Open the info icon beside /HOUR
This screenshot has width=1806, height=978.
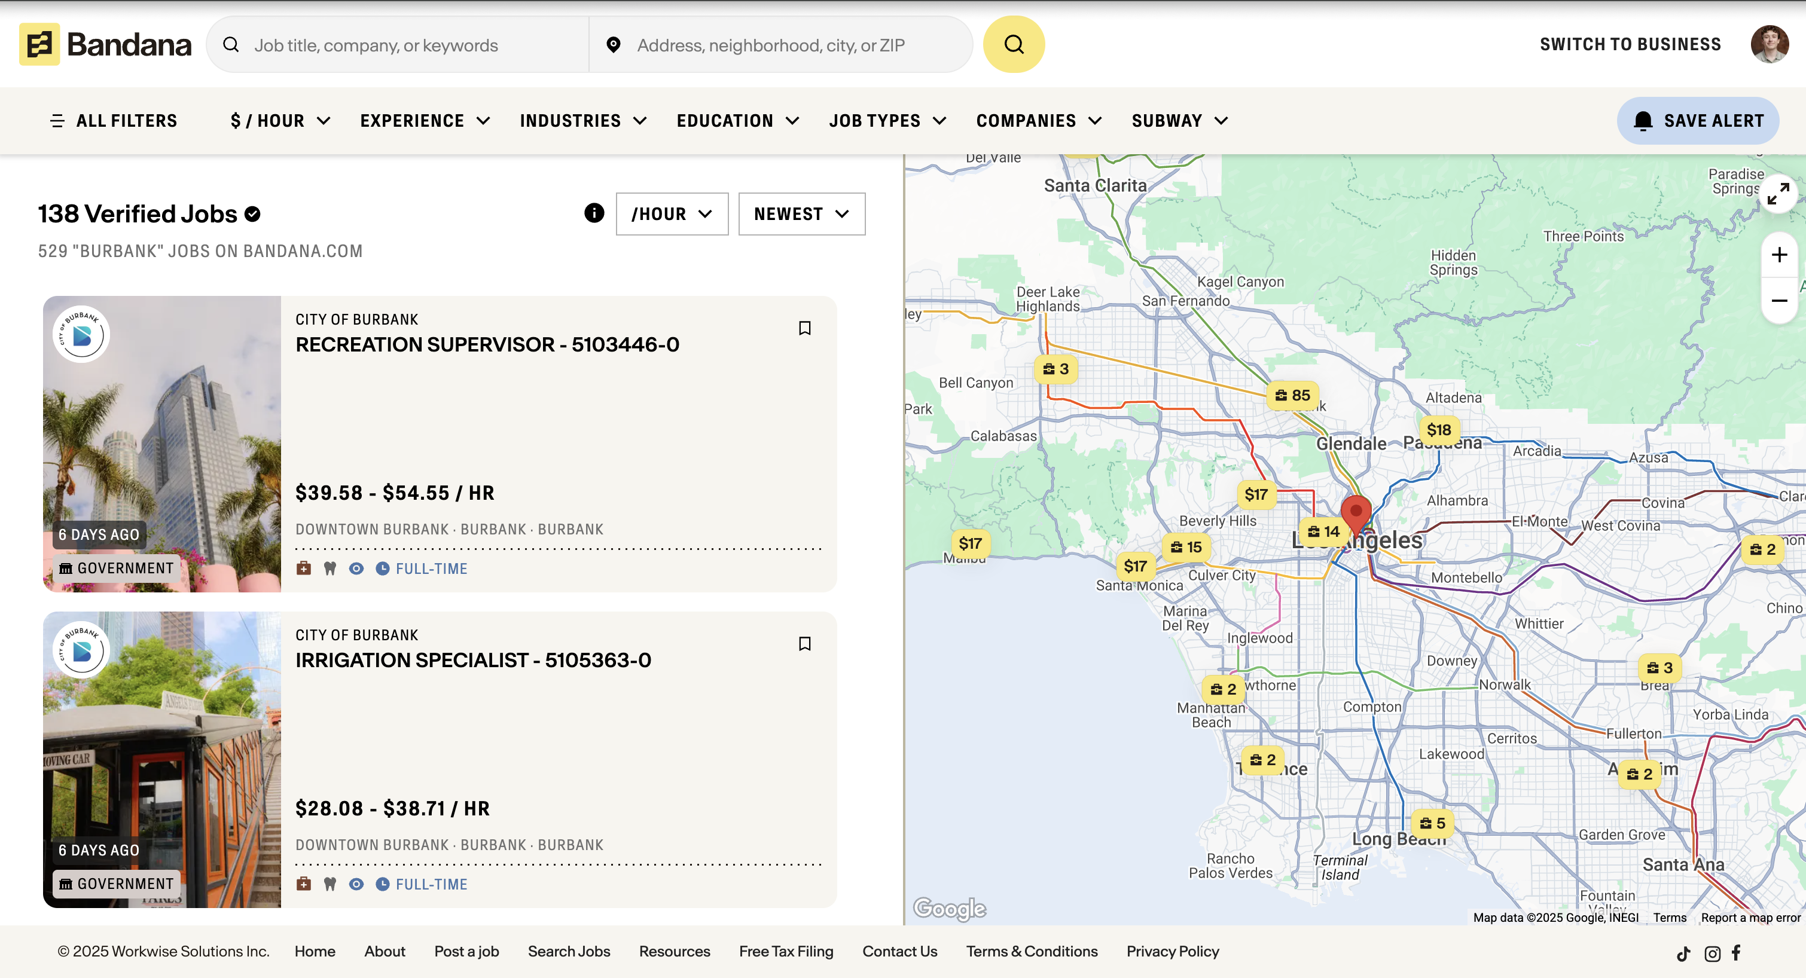pos(594,213)
